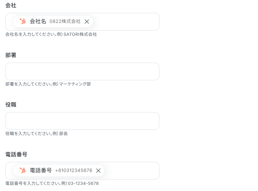258x191 pixels.
Task: Click the HubSpot icon in 会社名 chip
Action: [23, 21]
